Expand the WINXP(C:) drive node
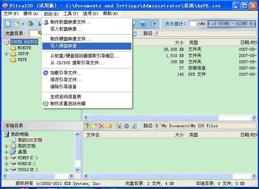The width and height of the screenshot is (259, 189). (7, 158)
